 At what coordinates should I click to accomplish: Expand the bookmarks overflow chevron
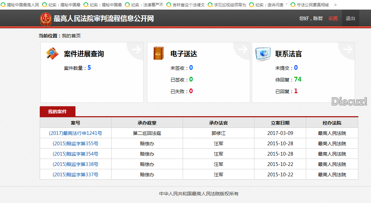335,5
